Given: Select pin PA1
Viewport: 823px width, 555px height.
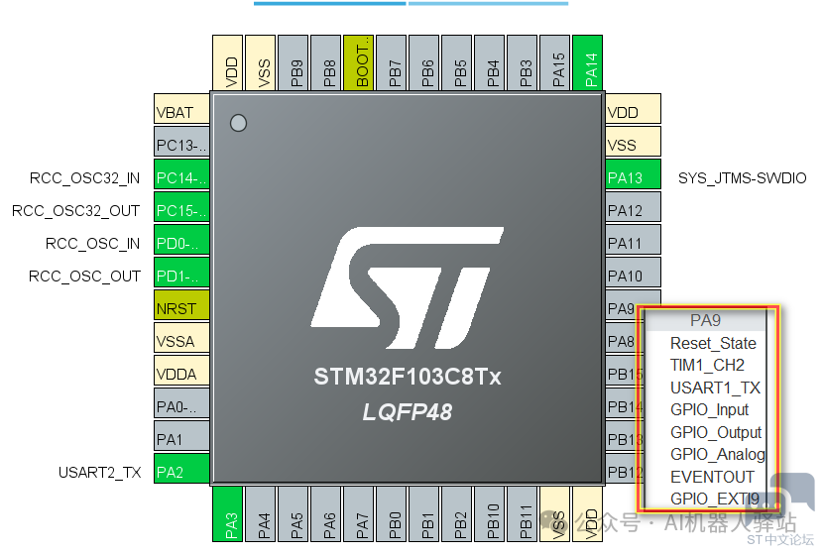Looking at the screenshot, I should click(x=181, y=435).
